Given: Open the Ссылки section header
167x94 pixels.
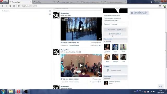Looking at the screenshot, I should click(x=115, y=66).
